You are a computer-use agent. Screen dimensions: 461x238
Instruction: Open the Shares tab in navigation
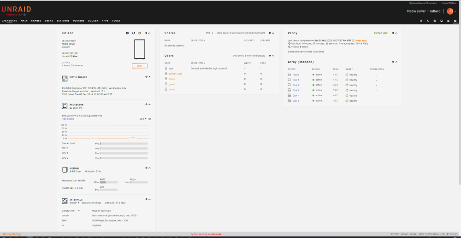click(x=36, y=21)
